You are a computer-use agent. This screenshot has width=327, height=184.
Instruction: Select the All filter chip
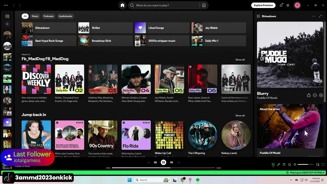click(25, 16)
